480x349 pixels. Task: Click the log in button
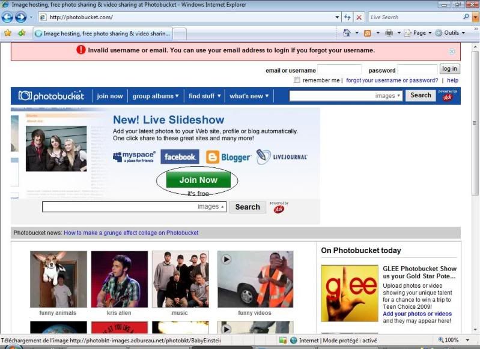tap(449, 69)
